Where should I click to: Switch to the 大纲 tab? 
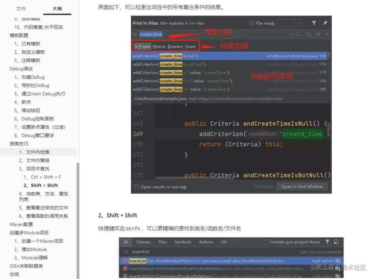pos(57,8)
